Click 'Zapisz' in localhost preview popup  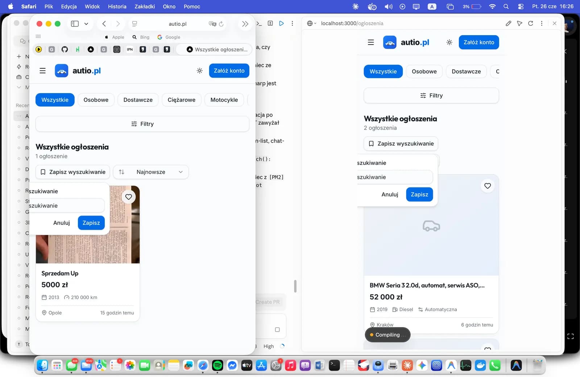click(x=419, y=194)
